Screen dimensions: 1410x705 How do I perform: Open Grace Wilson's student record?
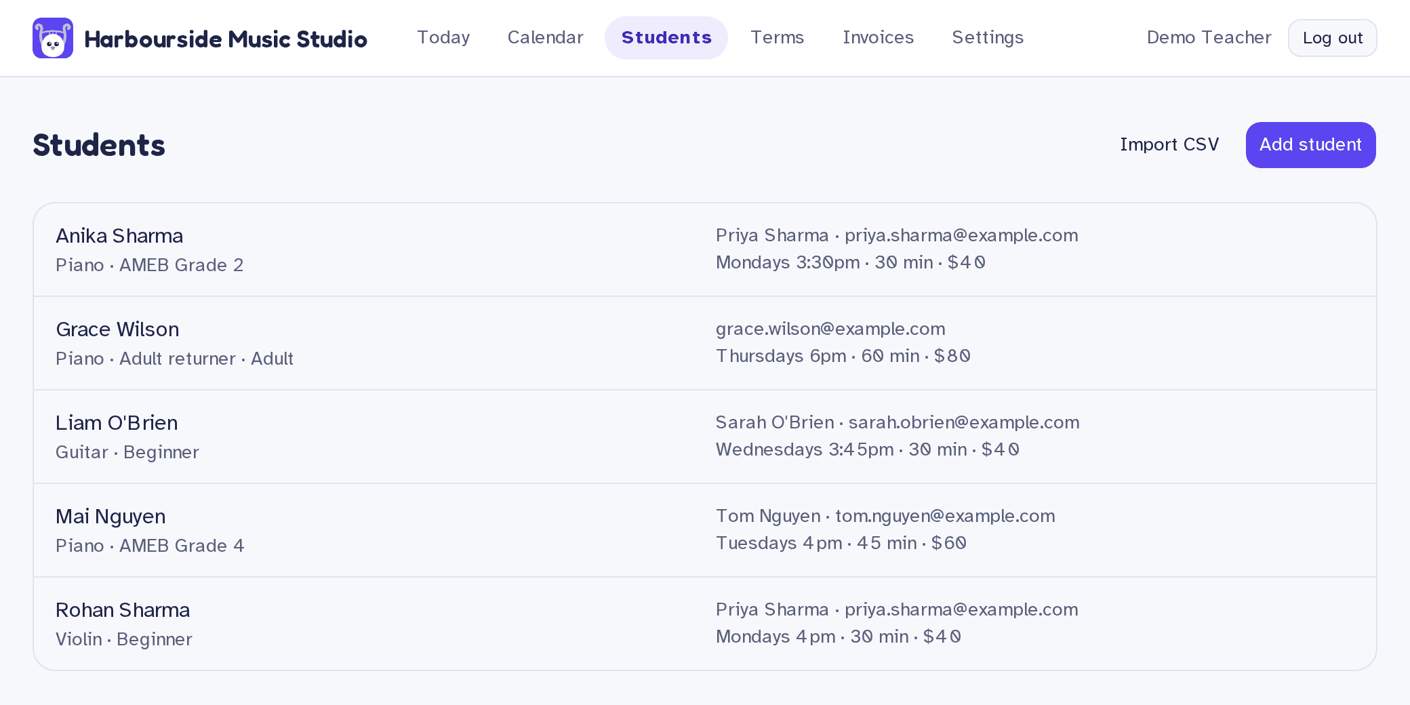[705, 343]
